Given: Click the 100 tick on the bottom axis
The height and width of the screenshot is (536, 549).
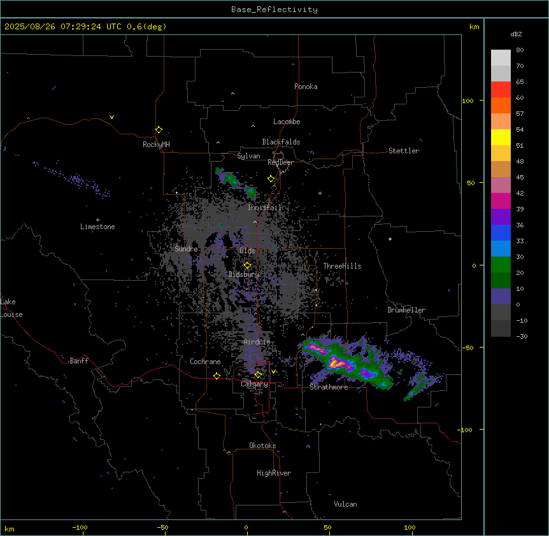Looking at the screenshot, I should point(410,528).
